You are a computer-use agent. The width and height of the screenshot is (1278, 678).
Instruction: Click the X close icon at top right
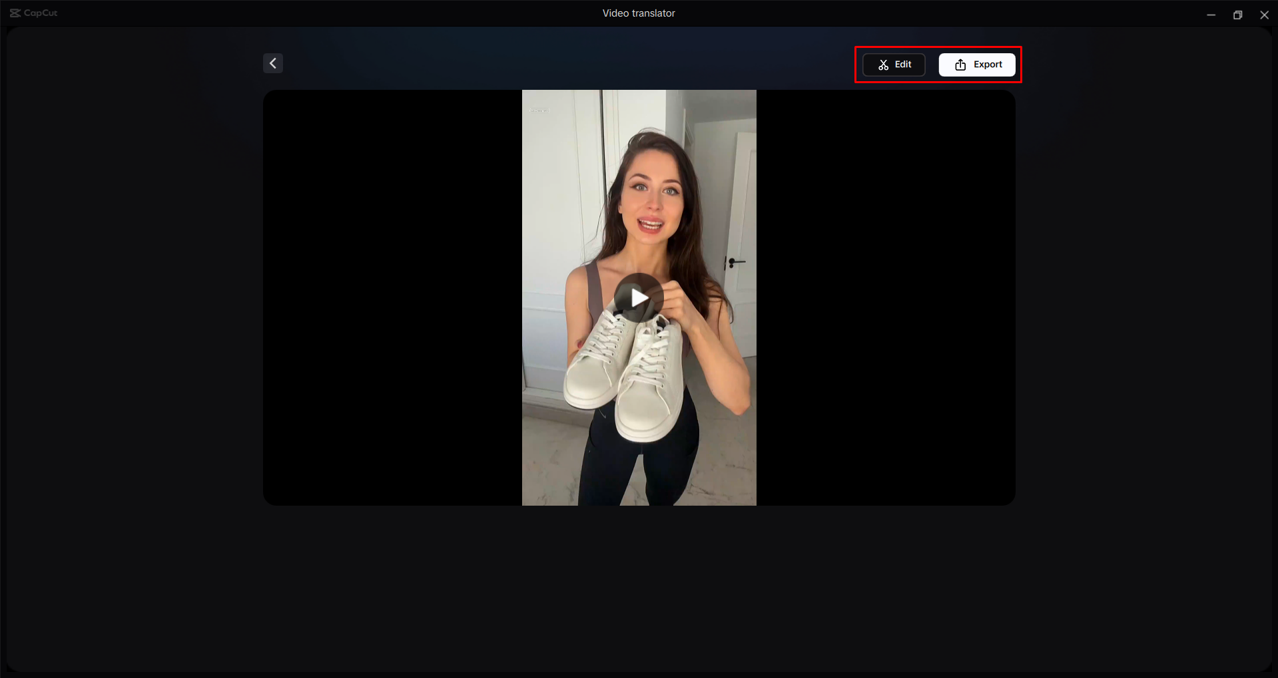pos(1264,14)
